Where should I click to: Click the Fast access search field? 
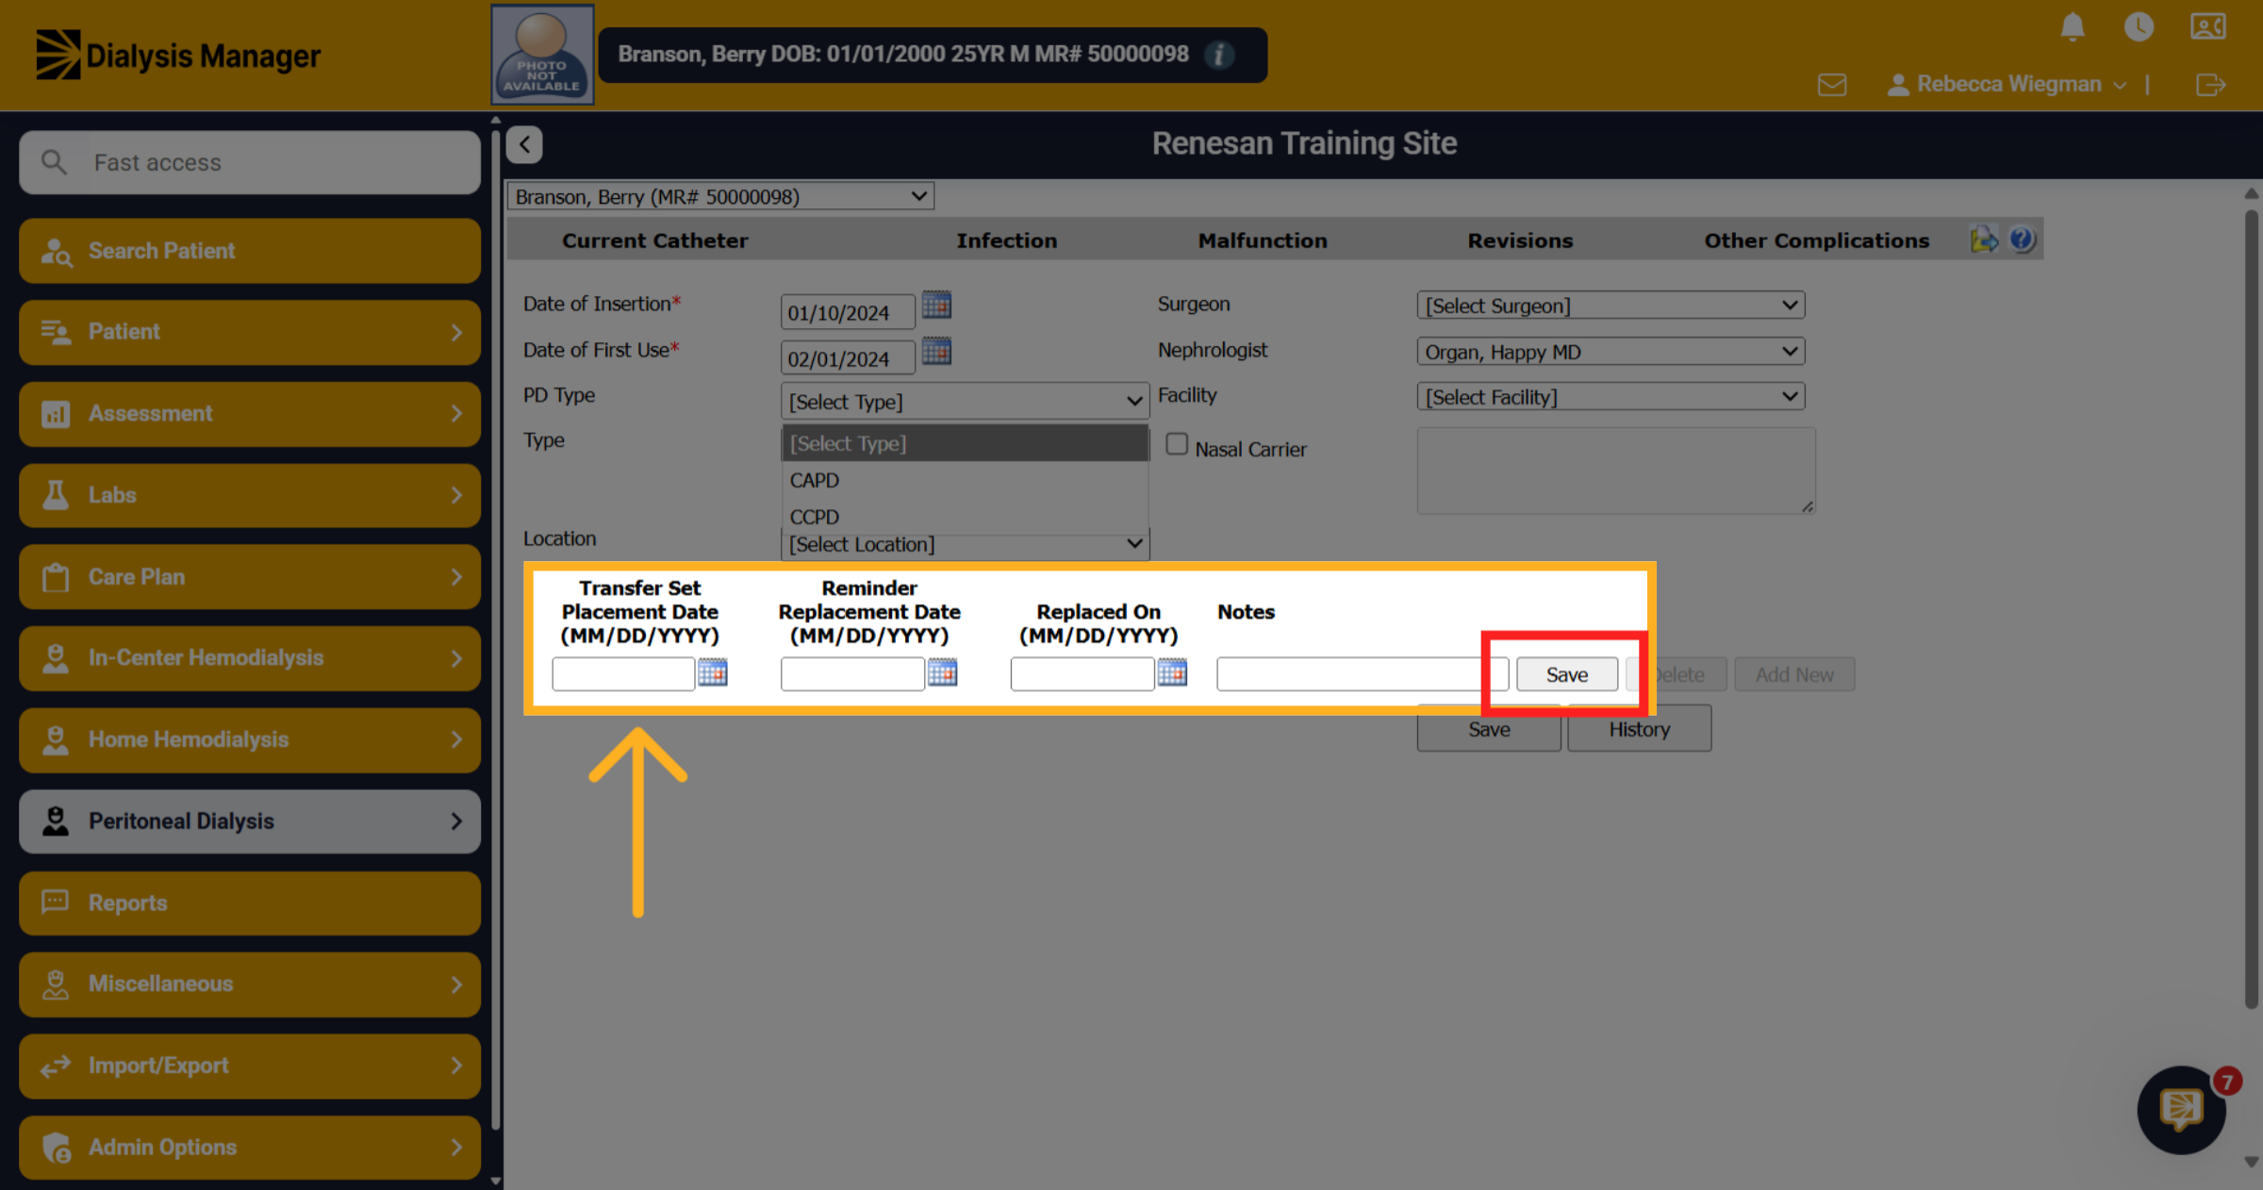click(249, 162)
